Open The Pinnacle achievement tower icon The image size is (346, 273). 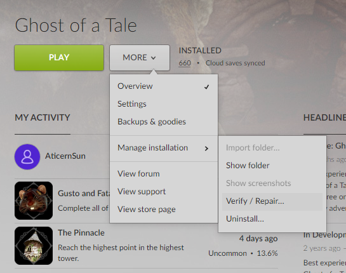(34, 246)
